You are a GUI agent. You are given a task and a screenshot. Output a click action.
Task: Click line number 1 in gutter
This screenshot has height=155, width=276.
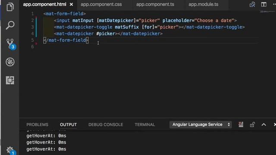(x=32, y=14)
